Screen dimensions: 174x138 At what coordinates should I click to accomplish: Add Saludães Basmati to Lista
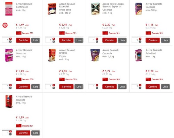coord(35,133)
